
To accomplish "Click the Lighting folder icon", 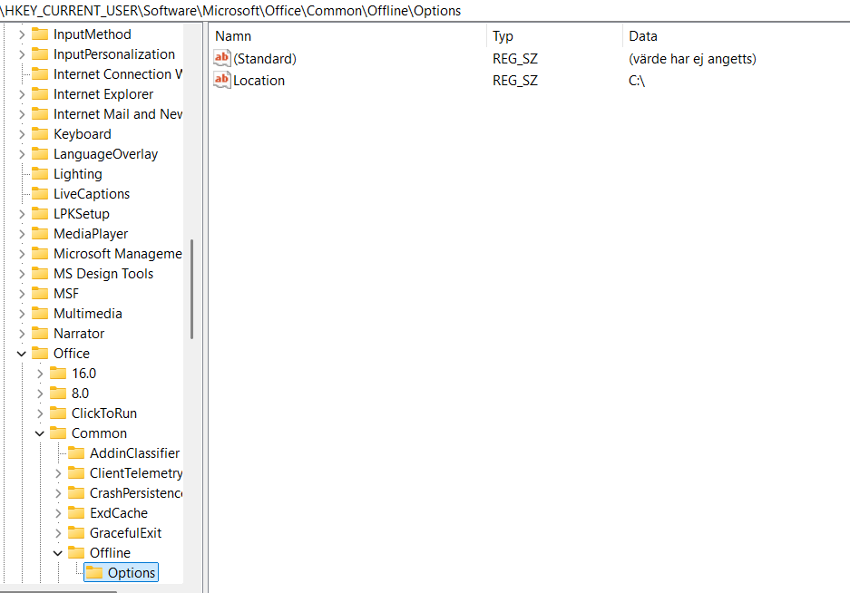I will pos(40,174).
